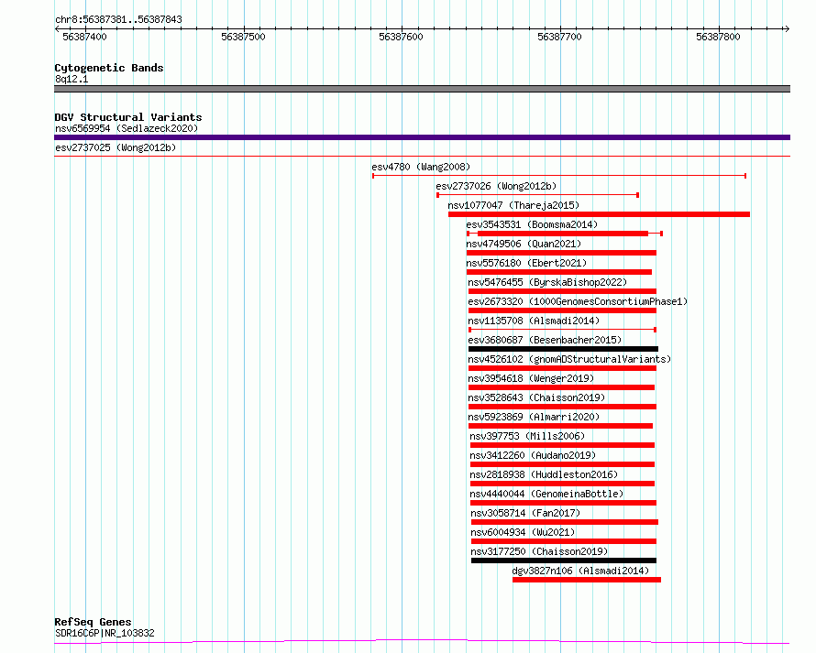The width and height of the screenshot is (816, 653).
Task: Select the black nsv3177250 variant bar
Action: click(564, 560)
